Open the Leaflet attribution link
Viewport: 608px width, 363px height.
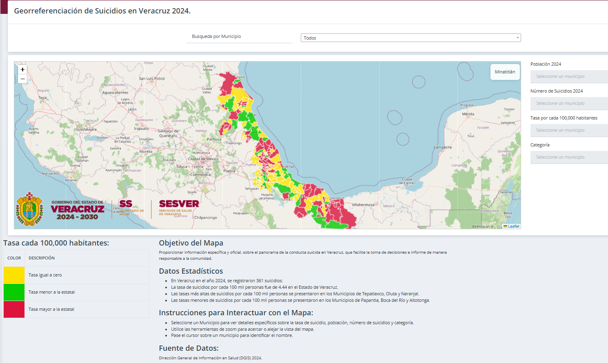514,226
